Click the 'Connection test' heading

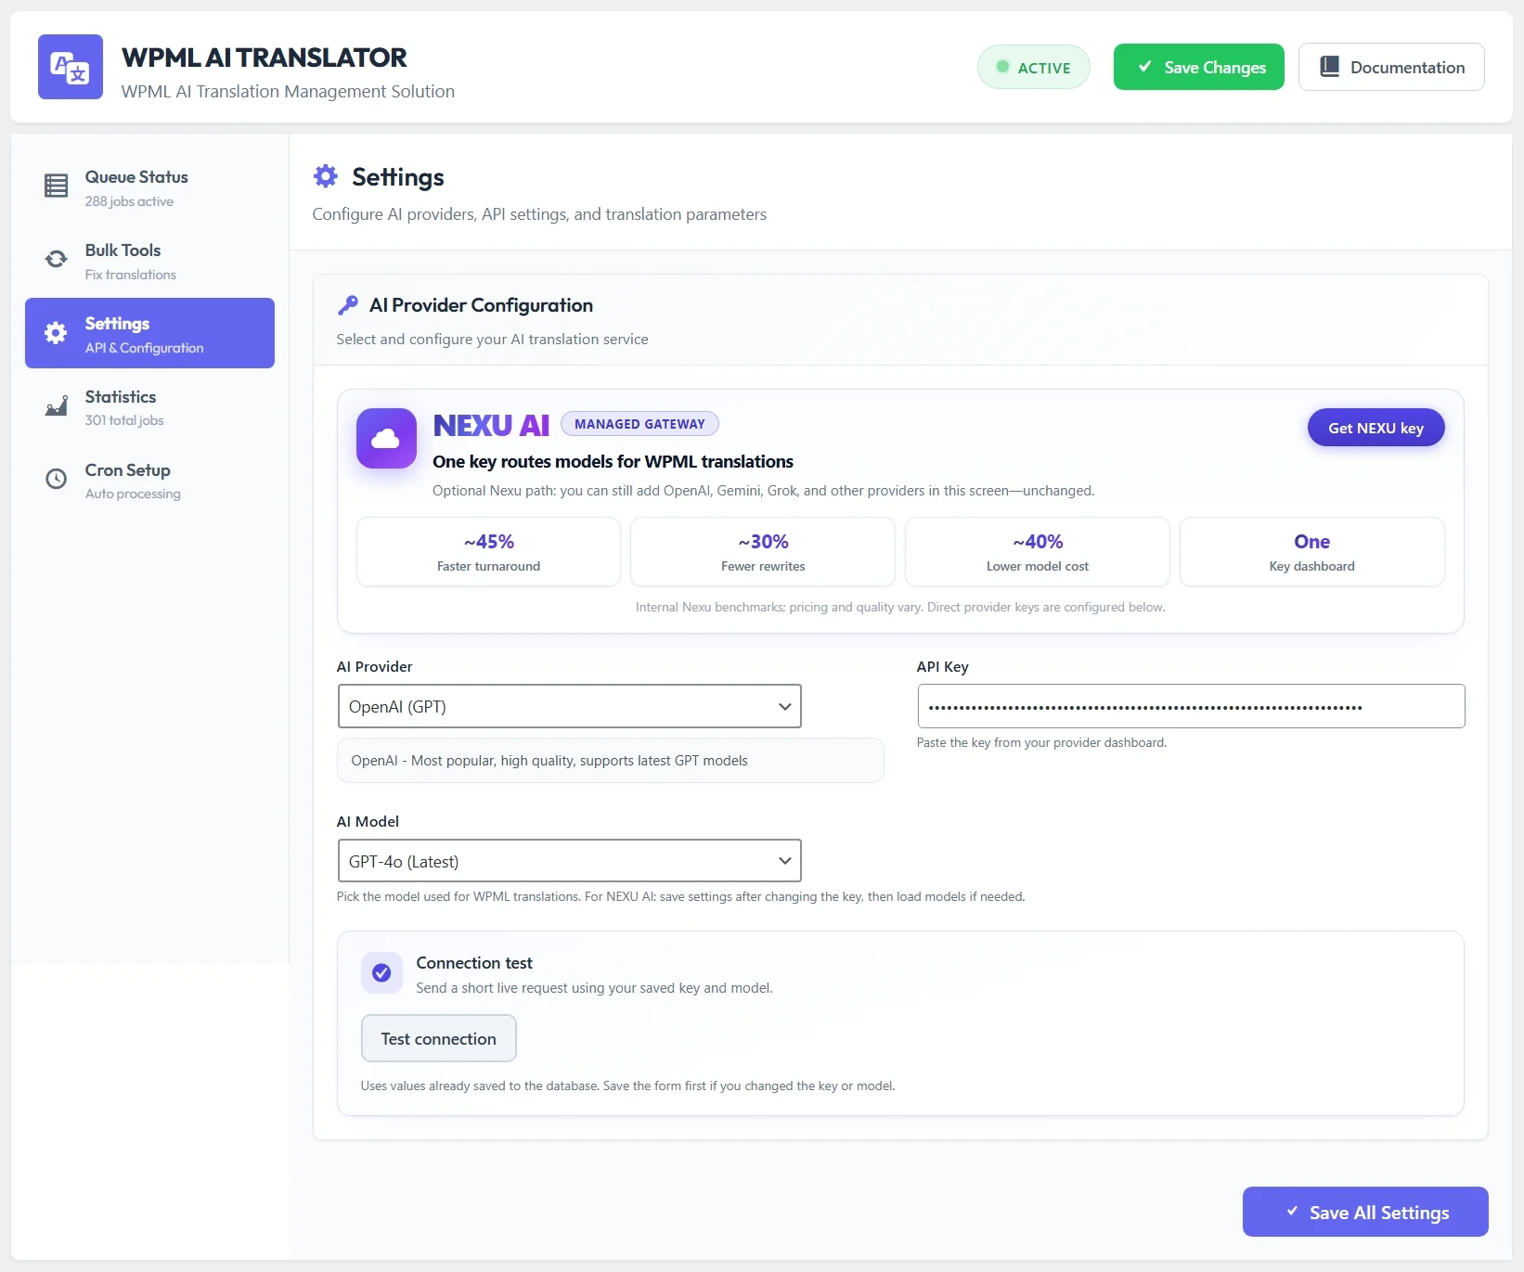click(x=474, y=962)
